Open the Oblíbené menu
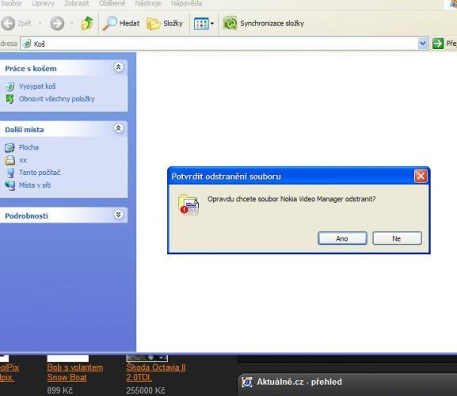The image size is (457, 396). (112, 3)
